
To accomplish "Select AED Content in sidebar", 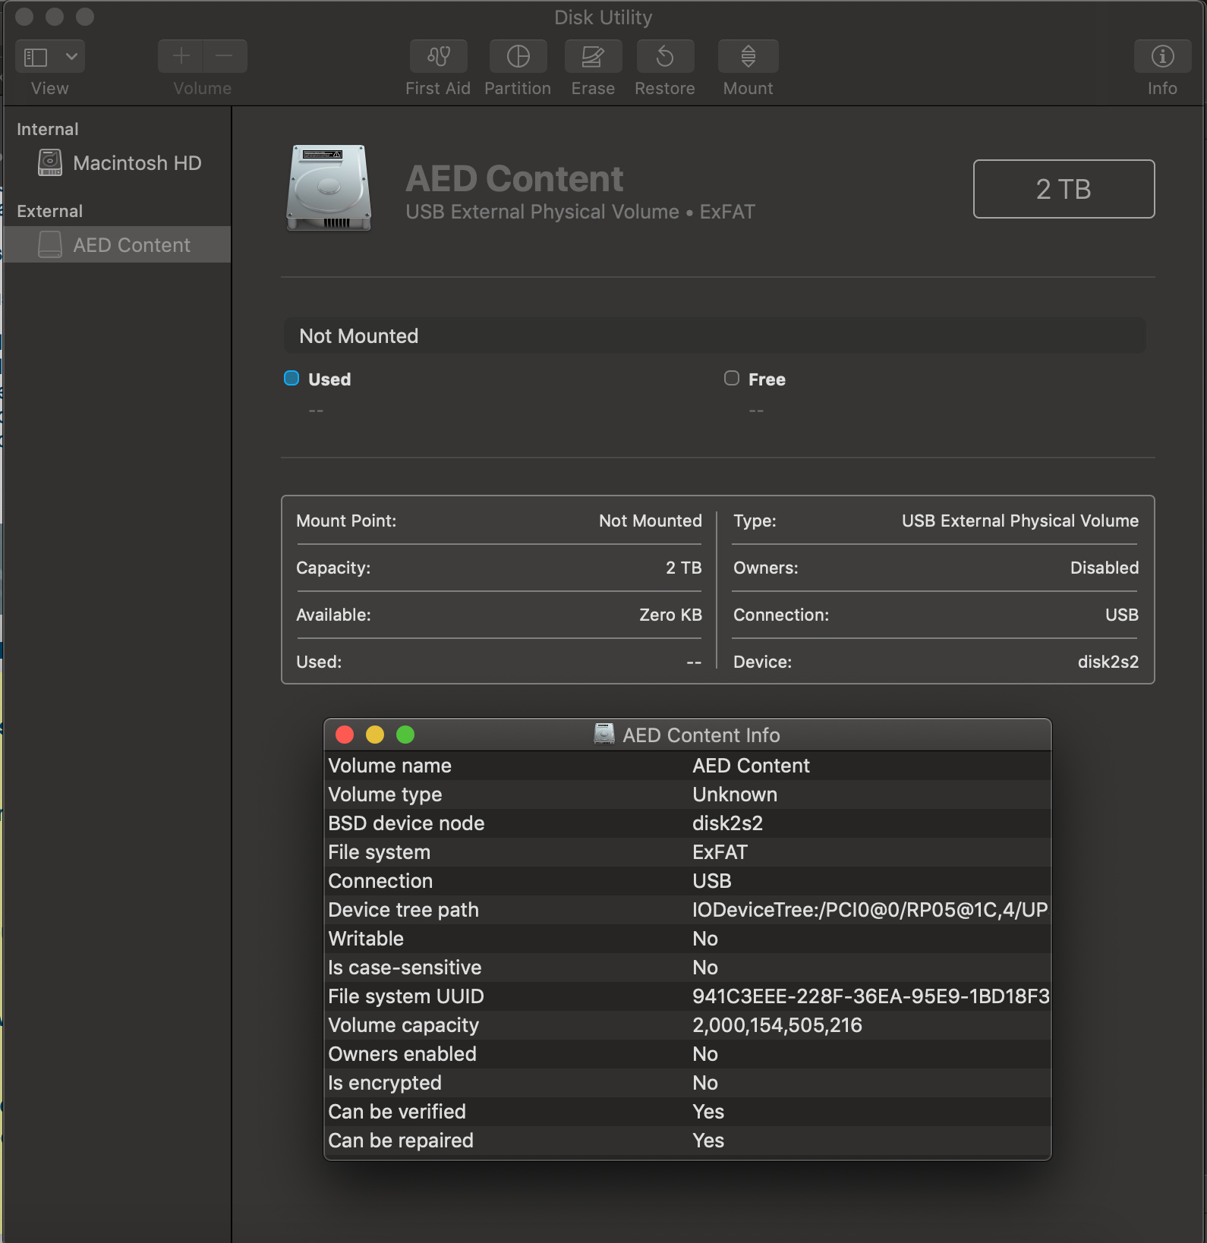I will pyautogui.click(x=118, y=245).
